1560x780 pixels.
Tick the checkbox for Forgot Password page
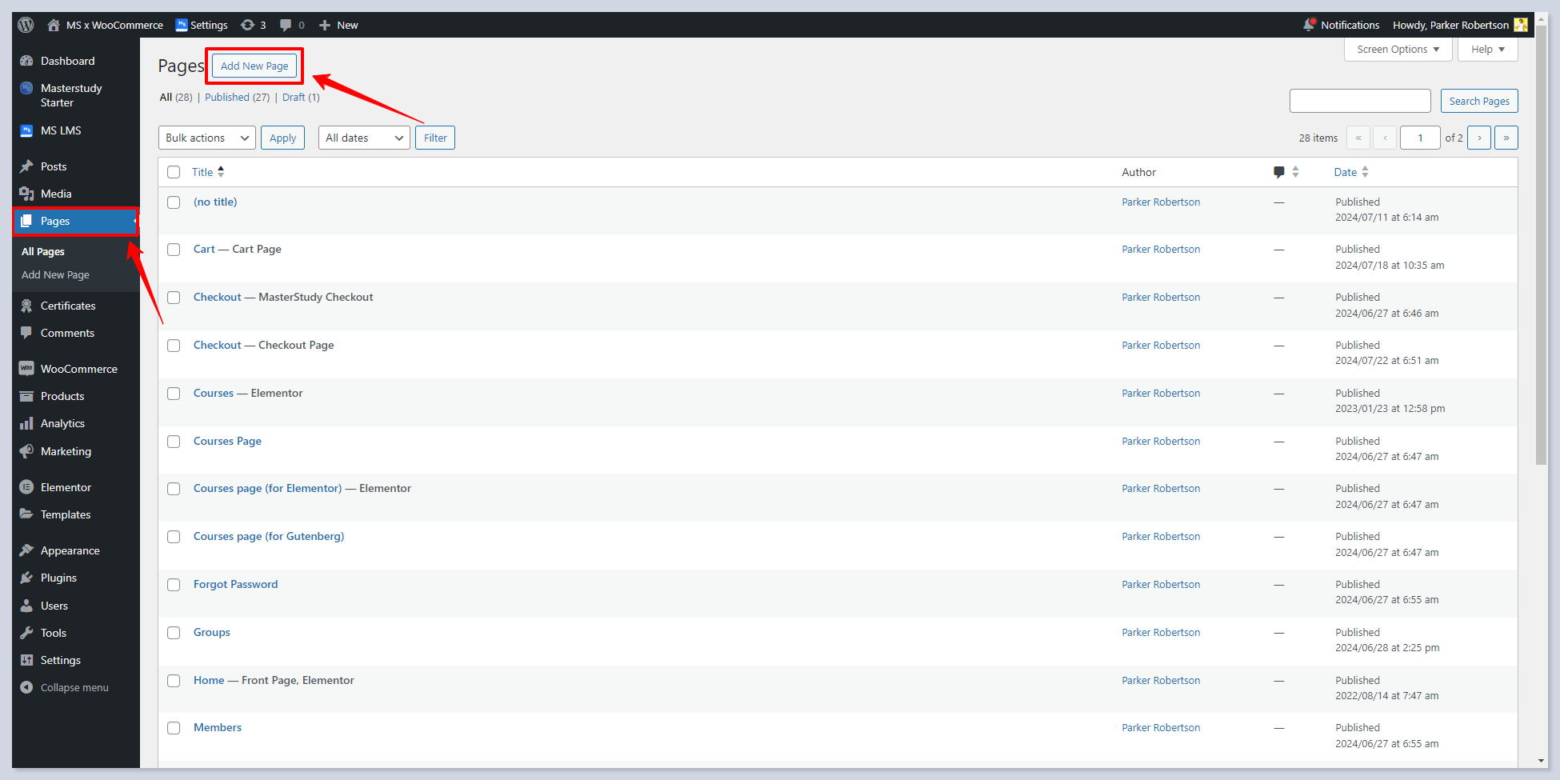174,585
